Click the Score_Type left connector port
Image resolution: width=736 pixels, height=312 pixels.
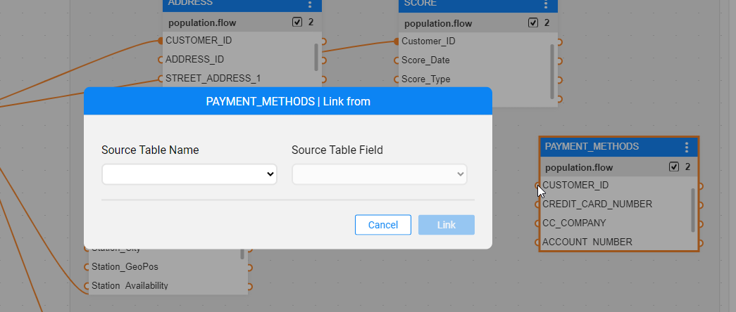click(x=397, y=79)
